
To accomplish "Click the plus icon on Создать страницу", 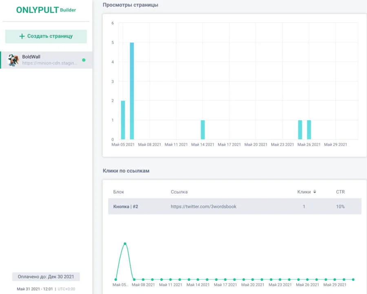I will point(22,36).
